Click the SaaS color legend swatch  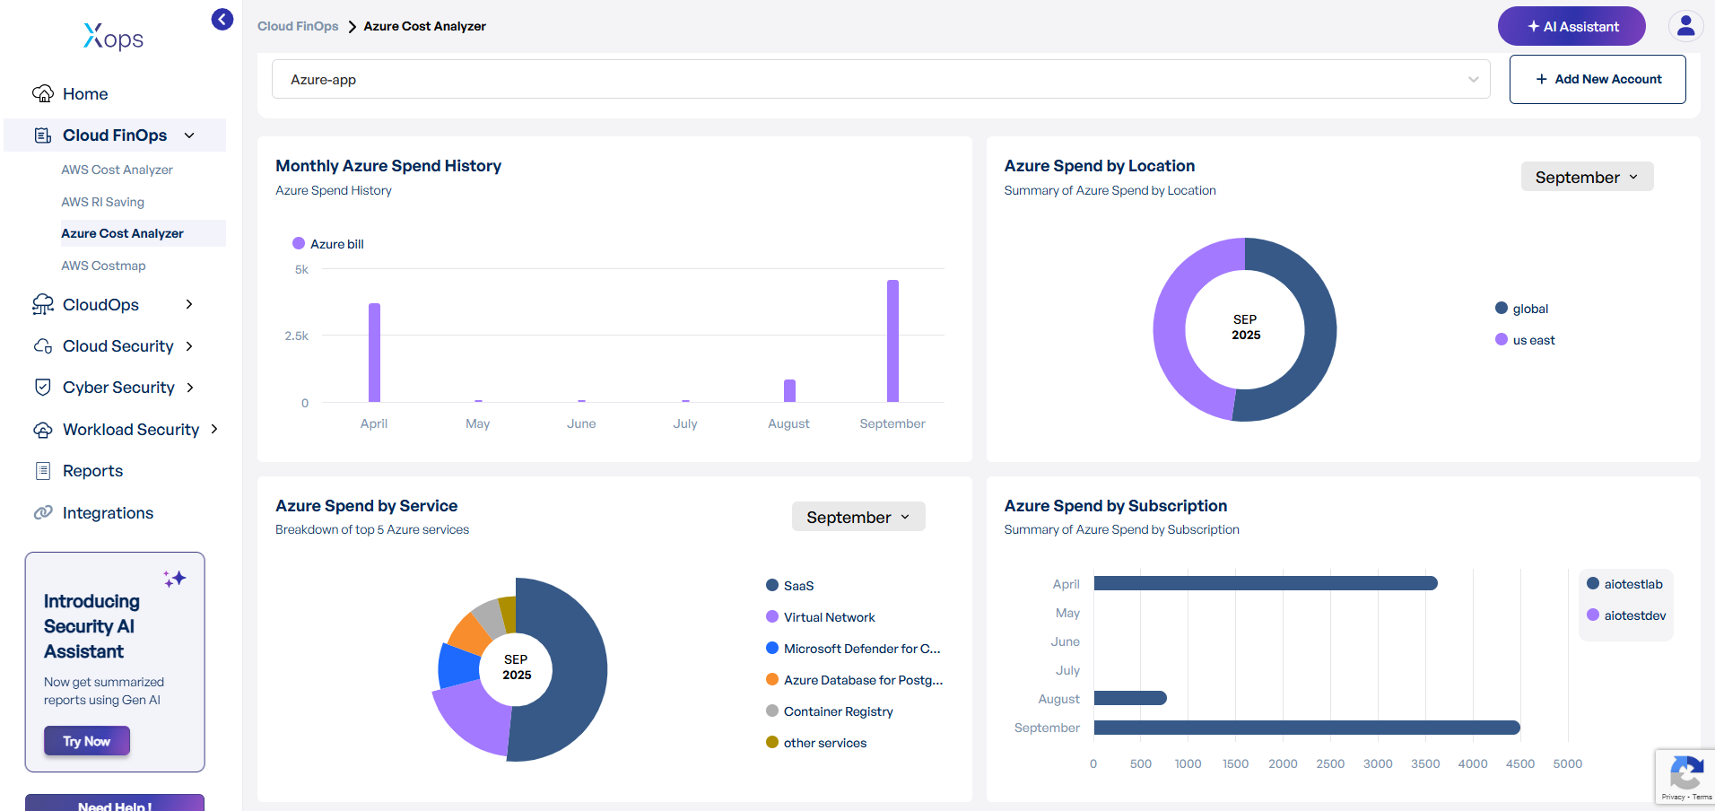point(772,586)
